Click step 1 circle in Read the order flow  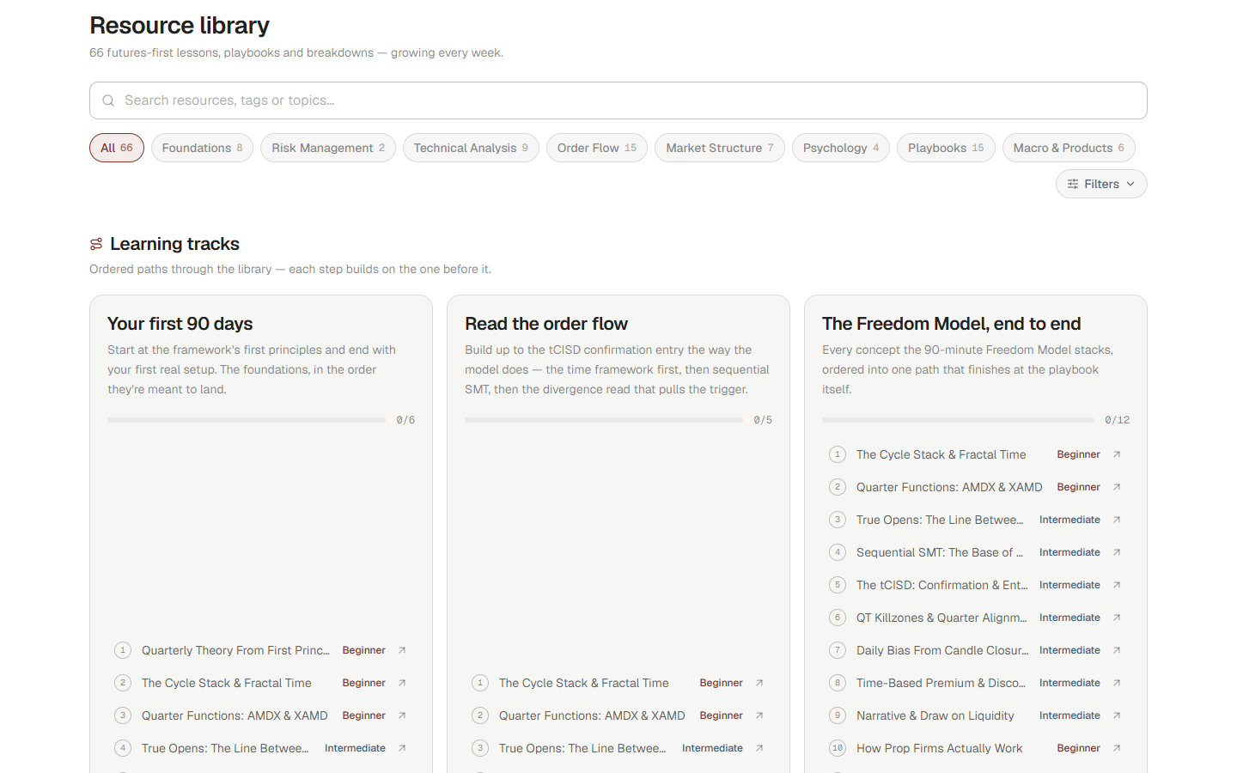[x=480, y=683]
